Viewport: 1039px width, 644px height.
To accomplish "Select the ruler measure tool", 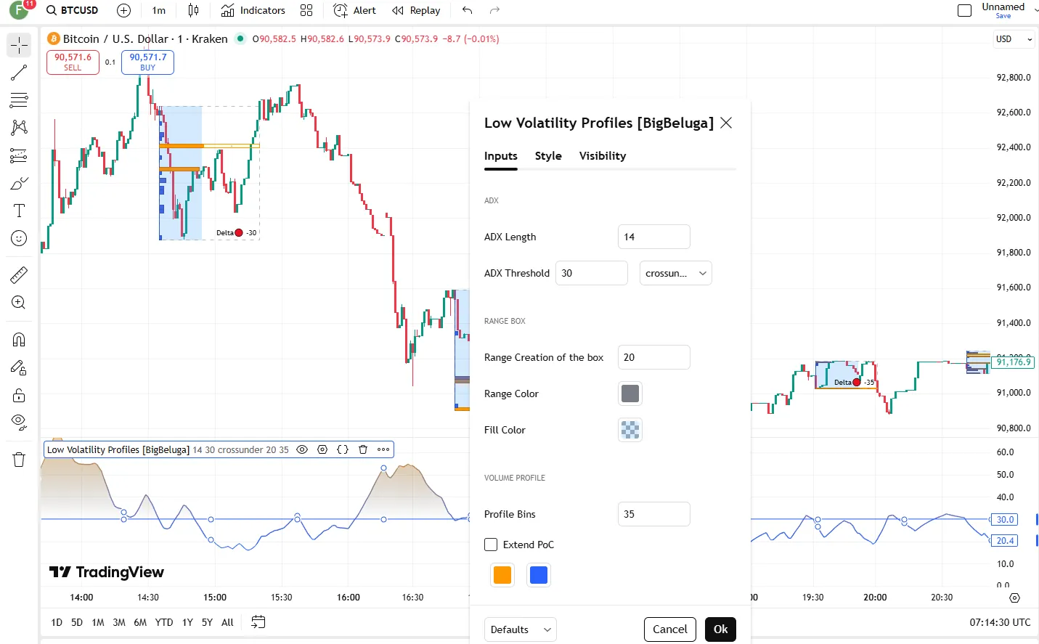I will (x=19, y=275).
